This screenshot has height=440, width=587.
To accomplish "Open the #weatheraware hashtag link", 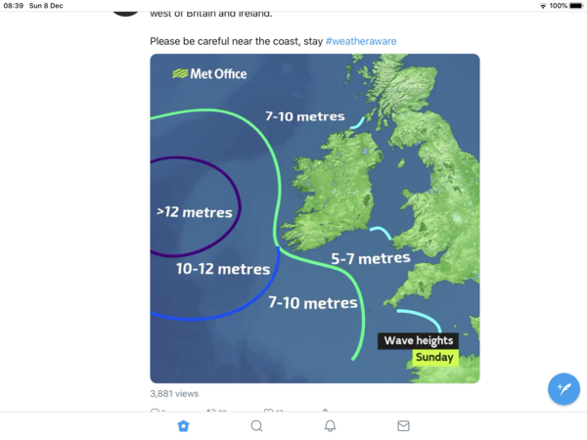I will 361,41.
